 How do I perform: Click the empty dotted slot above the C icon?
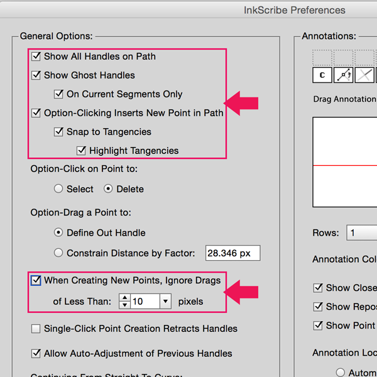coord(322,57)
